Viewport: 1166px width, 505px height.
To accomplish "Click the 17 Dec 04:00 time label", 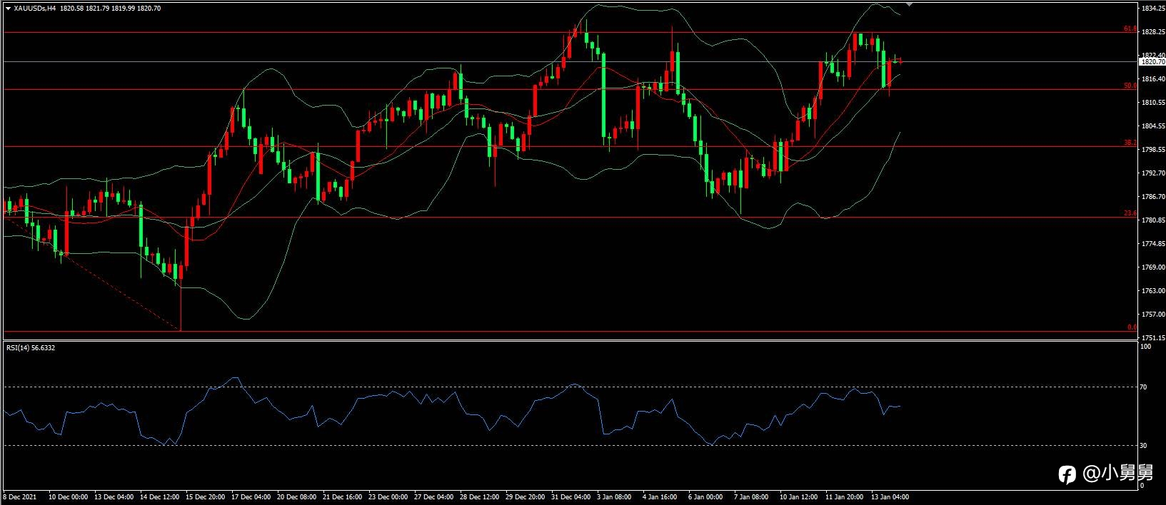I will coord(251,496).
